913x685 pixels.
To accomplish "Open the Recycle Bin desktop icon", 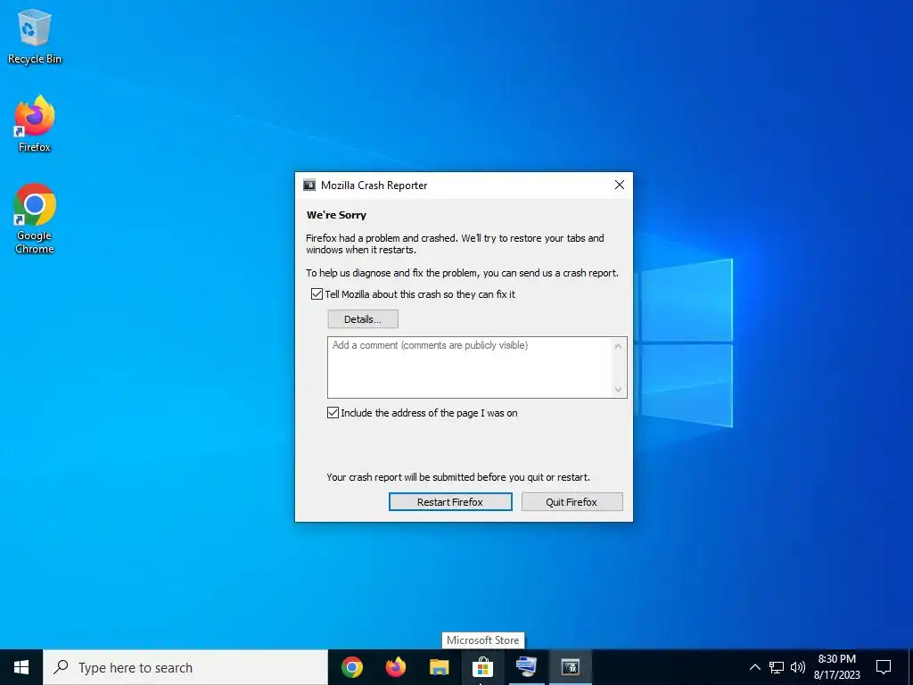I will (x=35, y=36).
